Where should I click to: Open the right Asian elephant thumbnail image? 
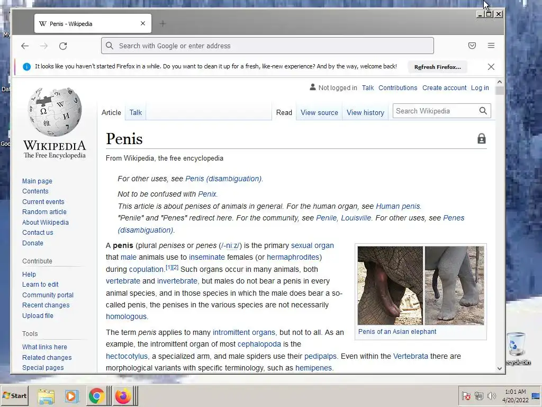coord(454,286)
